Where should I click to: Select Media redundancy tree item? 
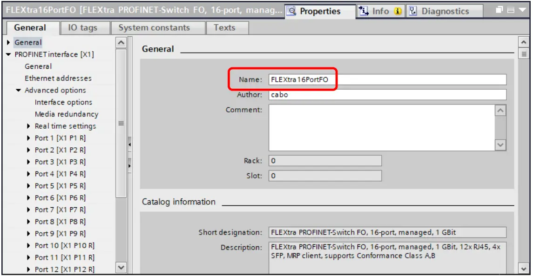pos(67,114)
